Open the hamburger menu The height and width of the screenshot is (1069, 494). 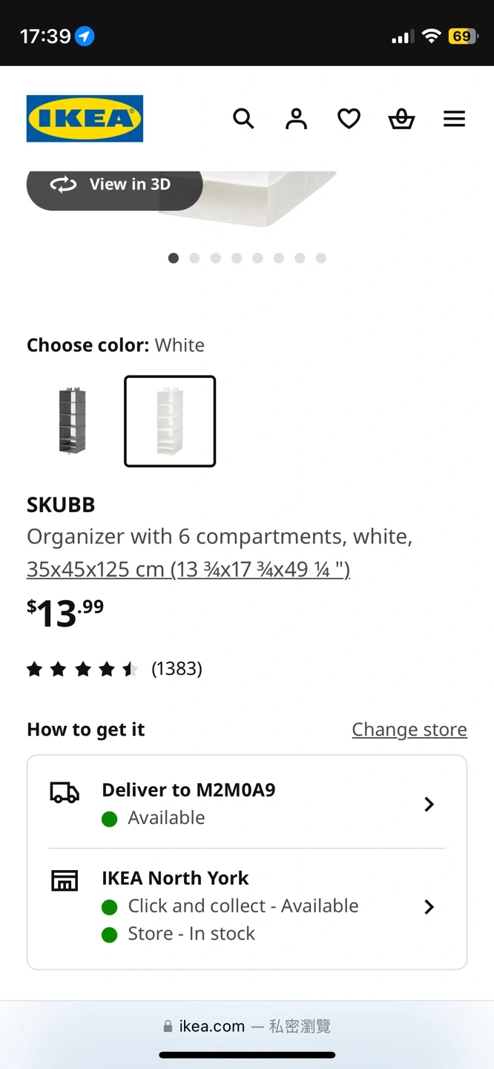(454, 119)
